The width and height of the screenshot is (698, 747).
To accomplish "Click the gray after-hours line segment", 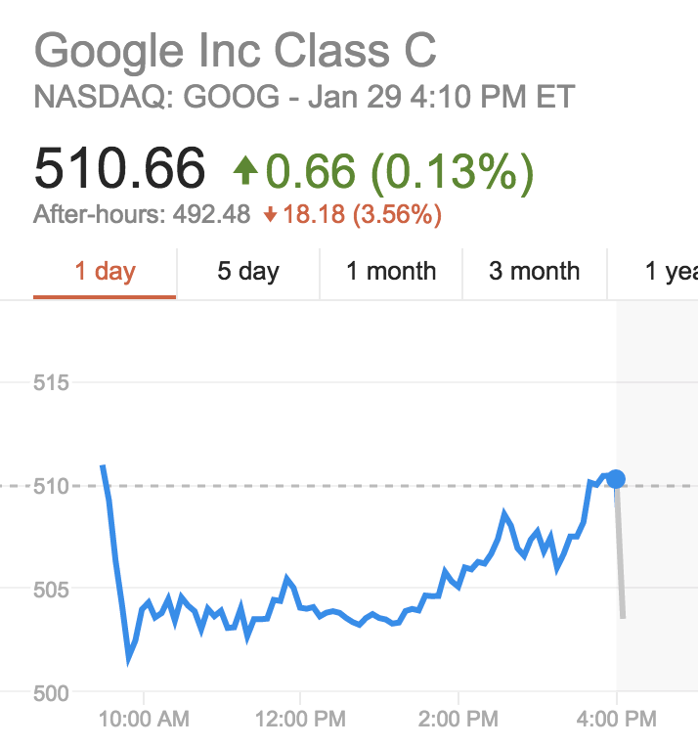I will click(620, 557).
